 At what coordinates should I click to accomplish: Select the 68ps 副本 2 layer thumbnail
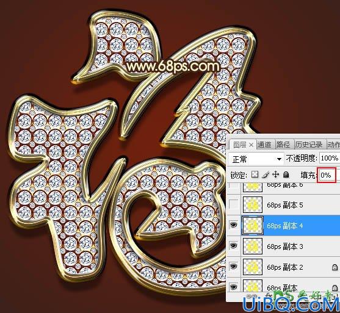(253, 267)
